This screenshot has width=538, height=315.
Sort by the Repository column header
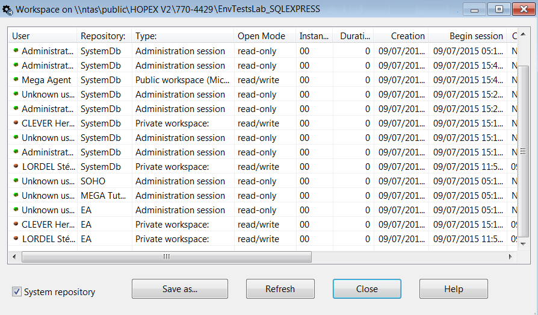point(104,36)
